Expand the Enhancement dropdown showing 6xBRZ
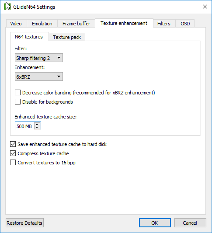212x233 pixels. (39, 77)
